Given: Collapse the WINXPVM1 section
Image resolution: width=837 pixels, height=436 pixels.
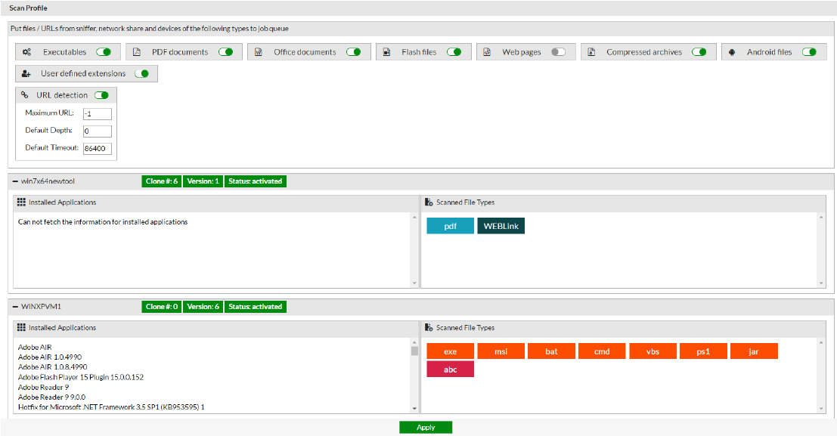Looking at the screenshot, I should tap(15, 307).
